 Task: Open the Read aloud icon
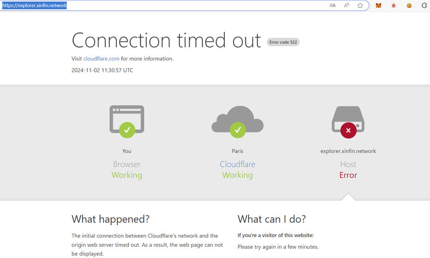coord(346,5)
